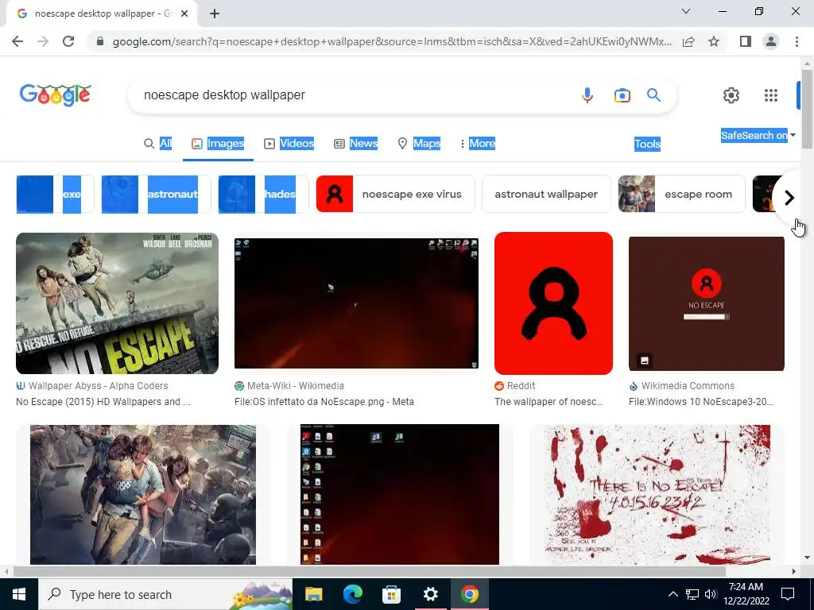The image size is (814, 610).
Task: Open the News tab
Action: pos(355,144)
